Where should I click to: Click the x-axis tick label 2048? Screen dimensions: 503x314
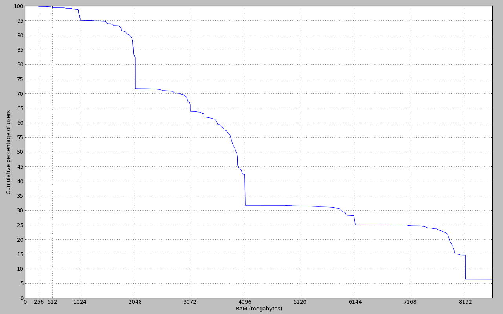[x=135, y=302]
